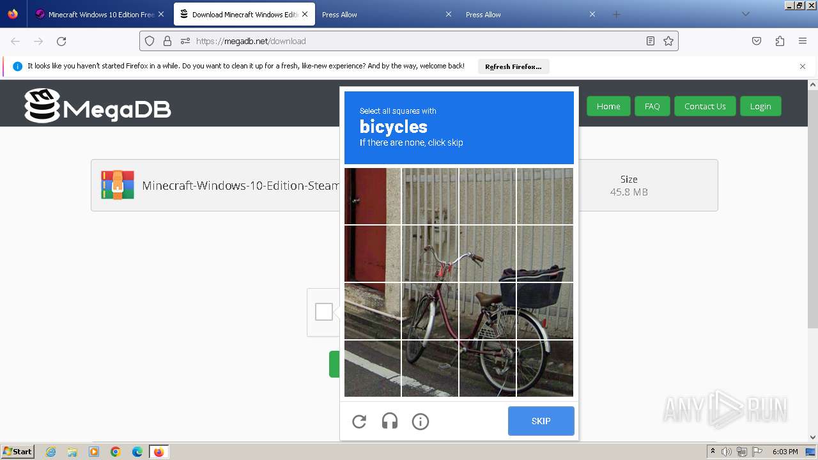Open a new tab

[616, 14]
